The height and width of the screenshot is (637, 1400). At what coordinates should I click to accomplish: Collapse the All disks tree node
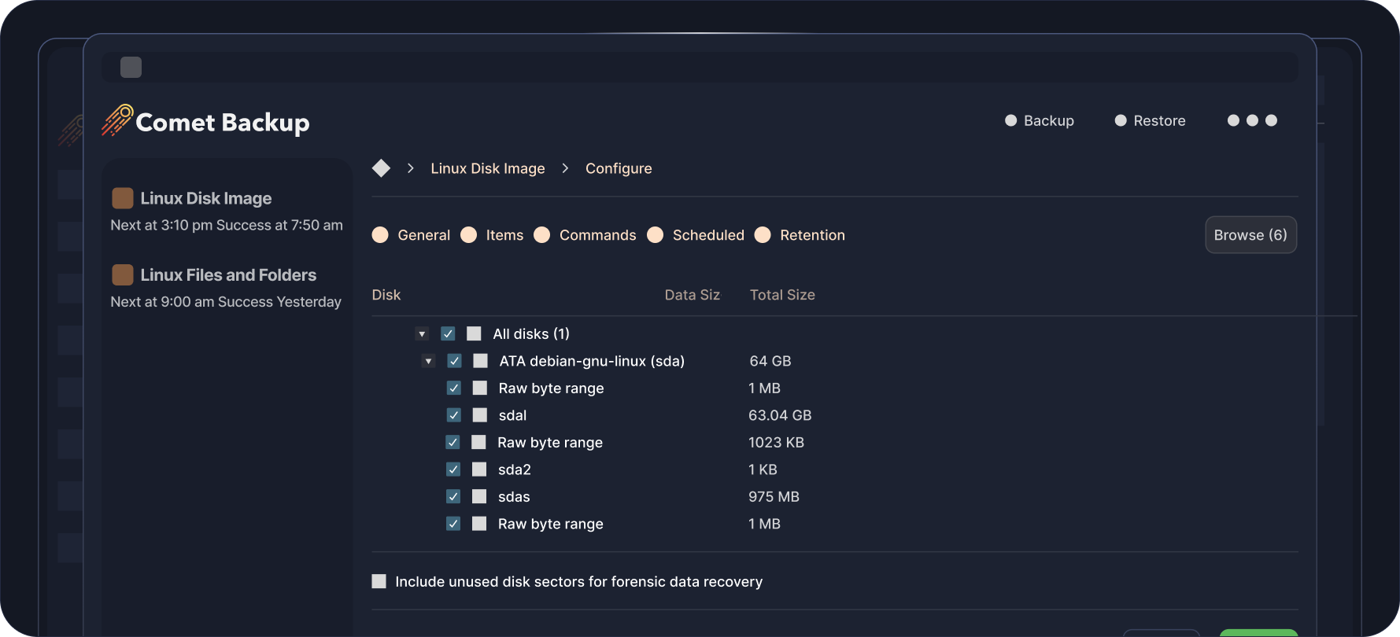point(422,334)
